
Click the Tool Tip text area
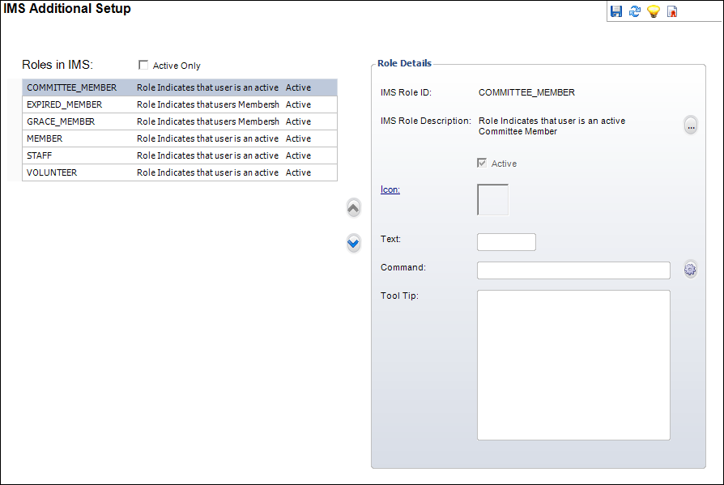pyautogui.click(x=573, y=364)
